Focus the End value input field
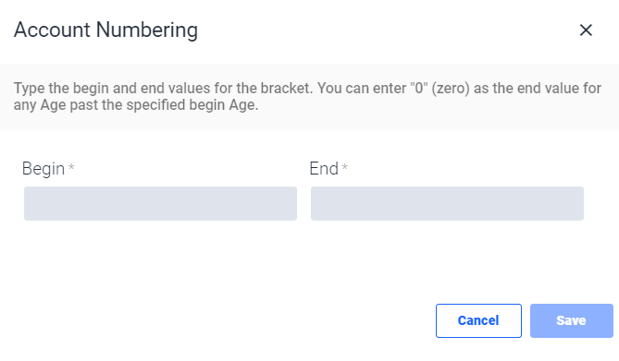619x361 pixels. [447, 203]
